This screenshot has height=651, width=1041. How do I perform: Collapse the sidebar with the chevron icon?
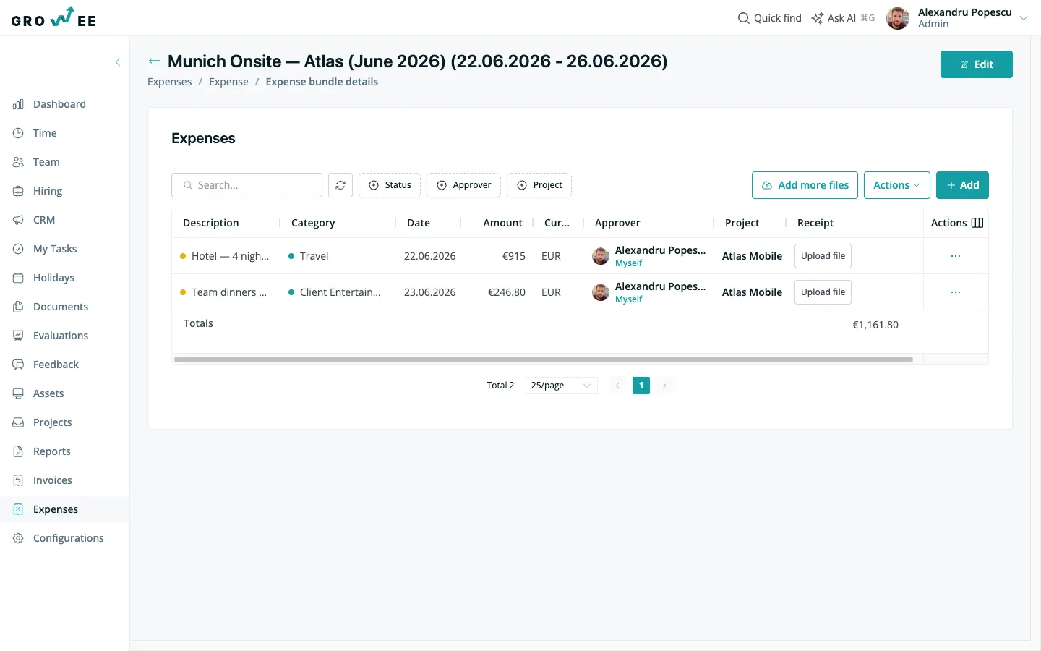coord(118,62)
